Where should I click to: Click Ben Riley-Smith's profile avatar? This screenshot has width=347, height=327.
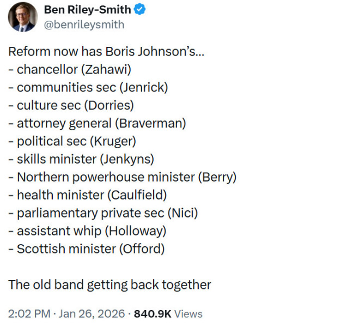pos(22,17)
